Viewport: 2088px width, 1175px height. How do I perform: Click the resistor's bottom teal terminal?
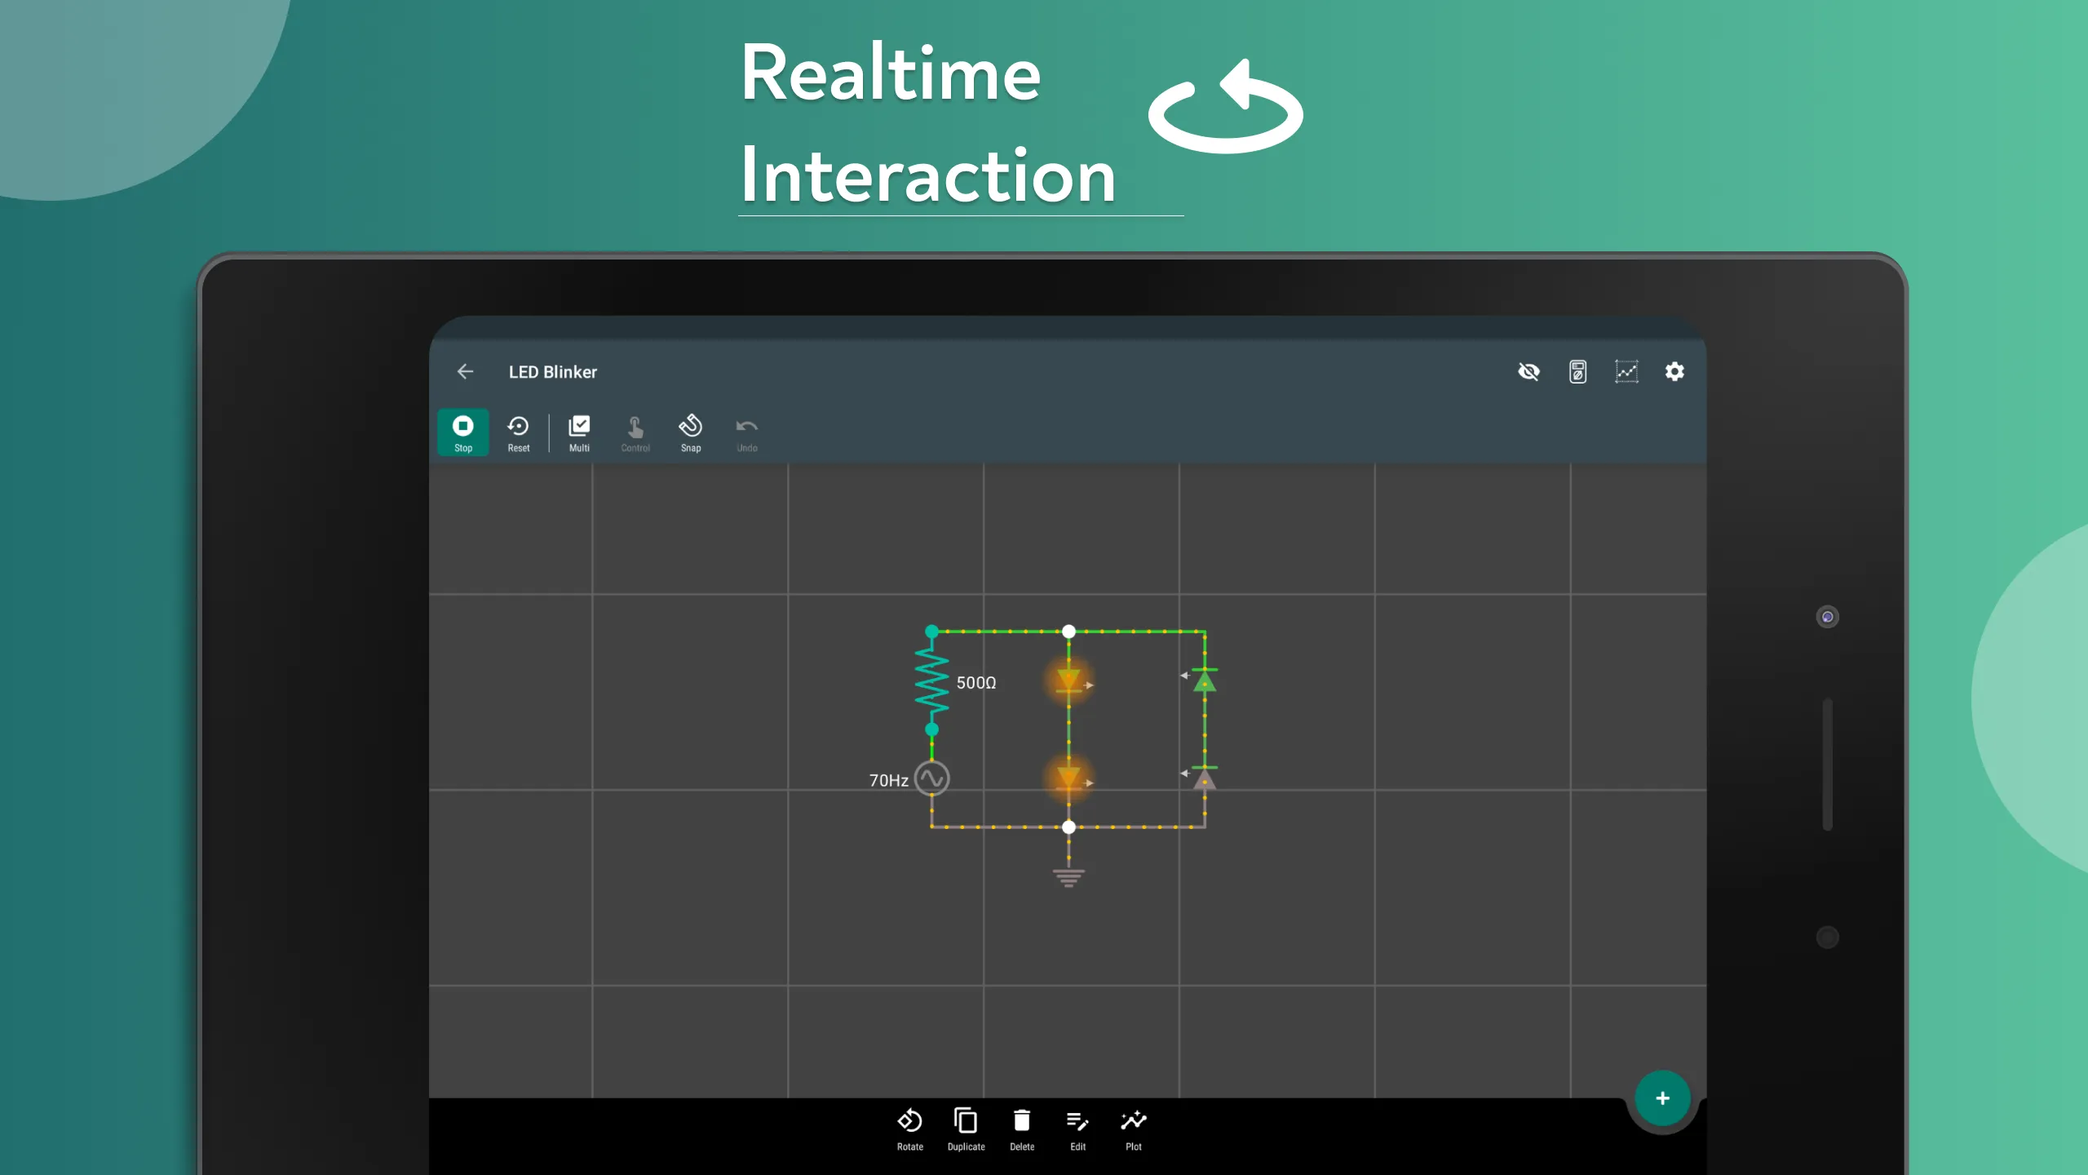pyautogui.click(x=931, y=729)
